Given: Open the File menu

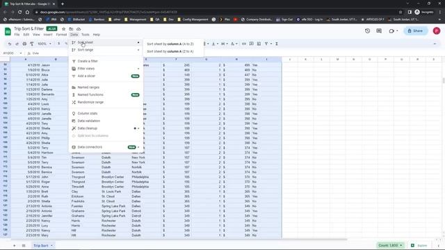Looking at the screenshot, I should tap(17, 35).
